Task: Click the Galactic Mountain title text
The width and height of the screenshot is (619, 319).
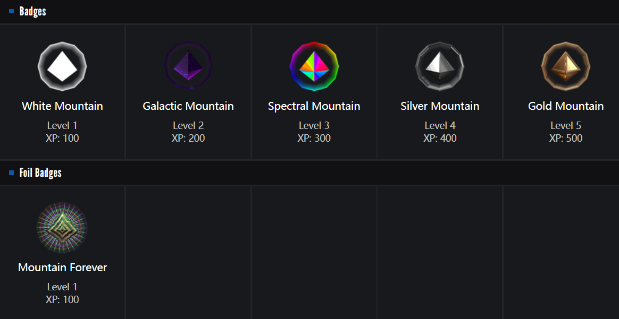Action: (188, 106)
